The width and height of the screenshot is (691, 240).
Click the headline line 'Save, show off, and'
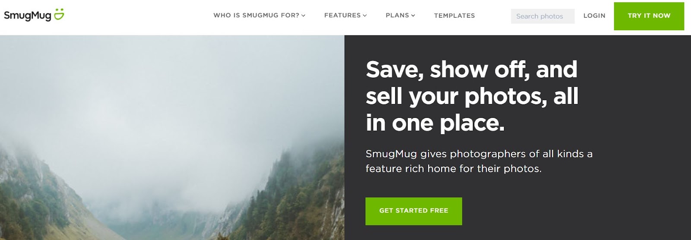click(472, 69)
